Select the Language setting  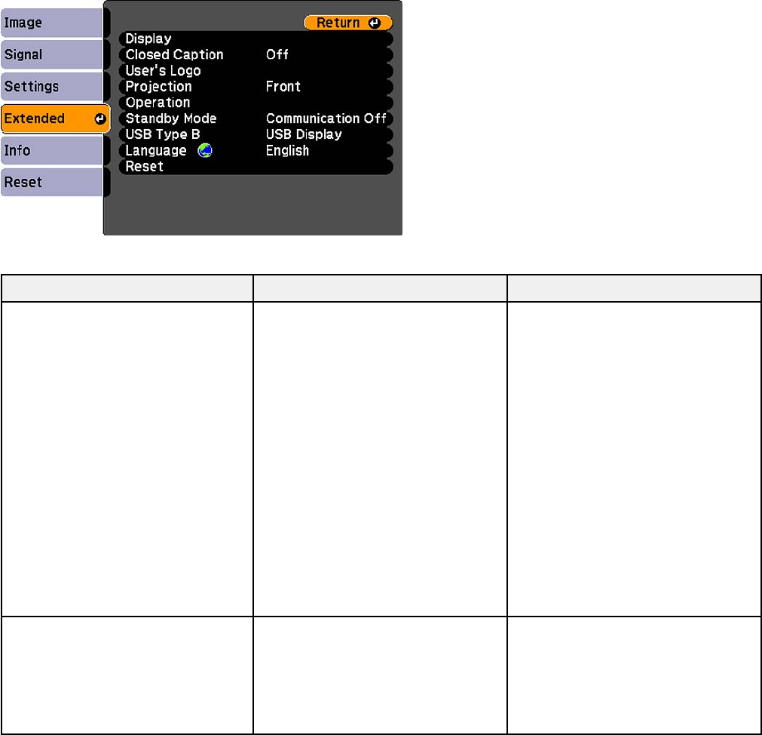(256, 150)
